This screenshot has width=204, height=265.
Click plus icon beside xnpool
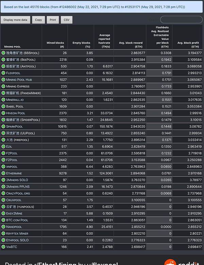point(3,166)
